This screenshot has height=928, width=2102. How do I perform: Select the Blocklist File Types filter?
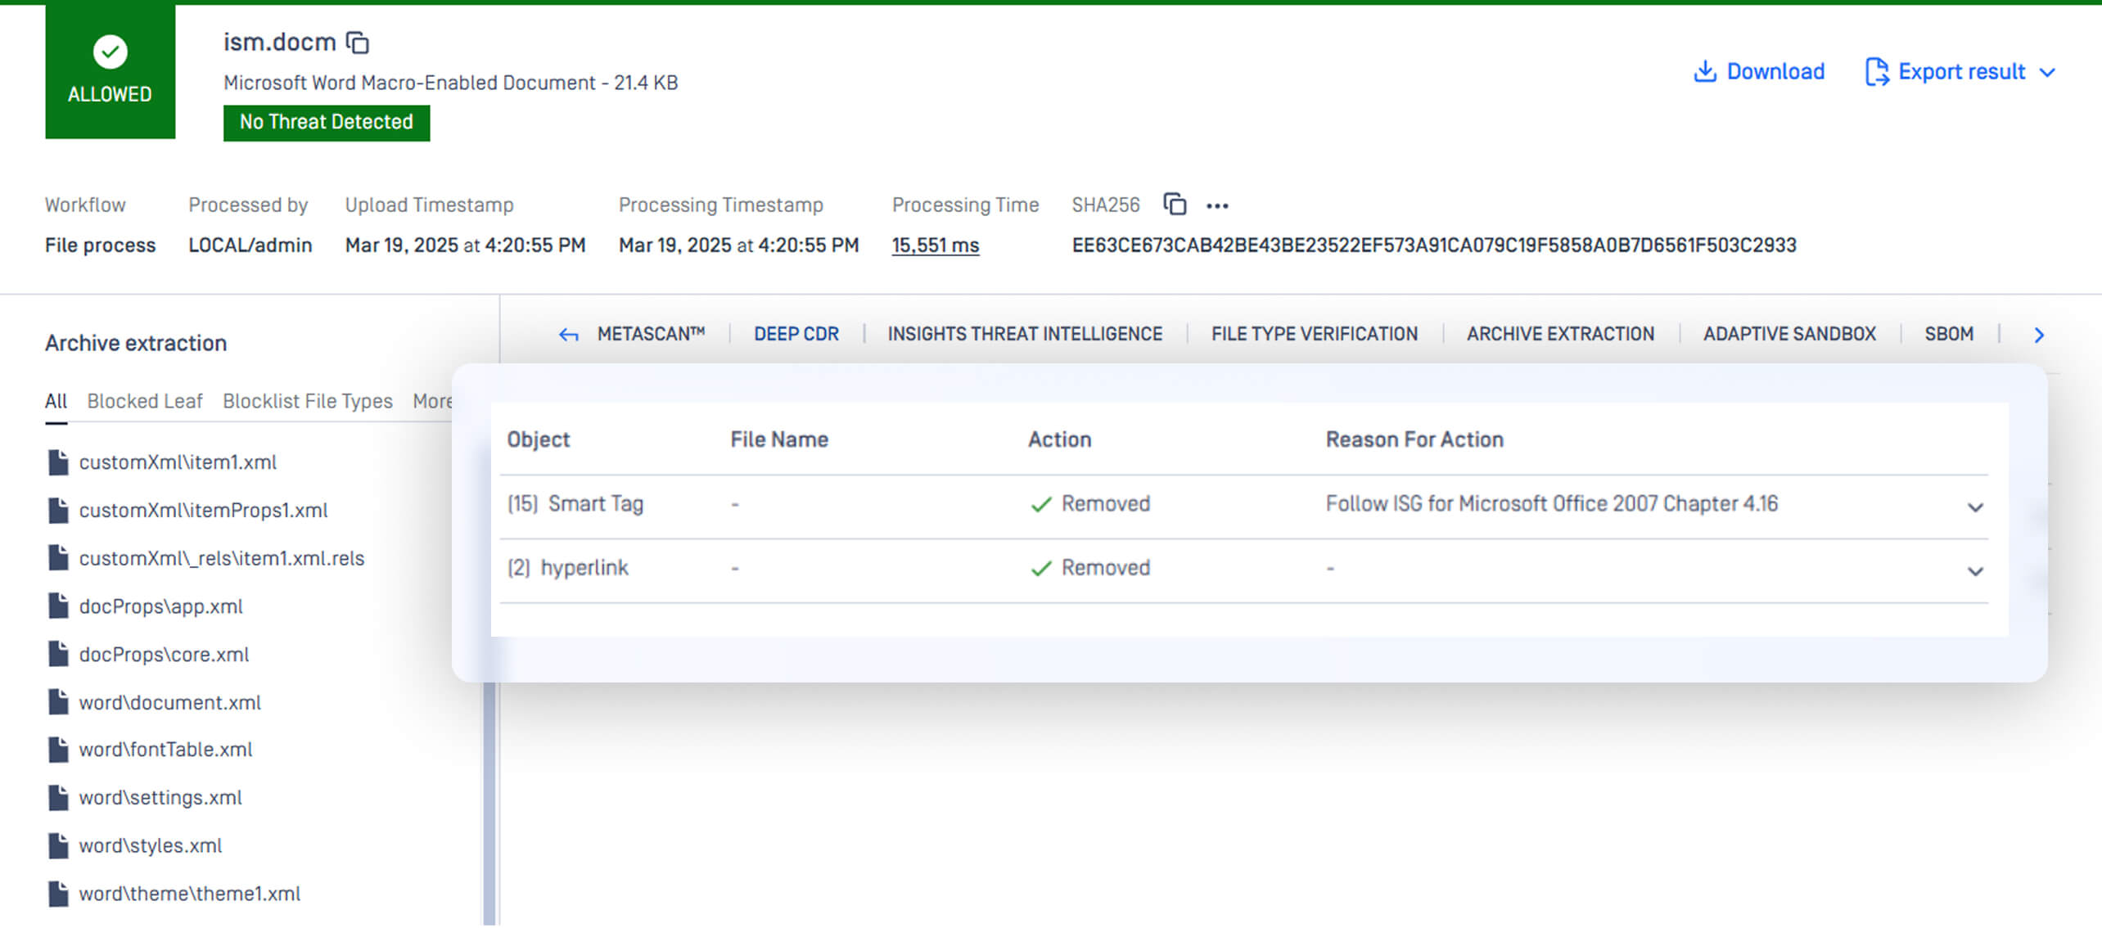[307, 401]
